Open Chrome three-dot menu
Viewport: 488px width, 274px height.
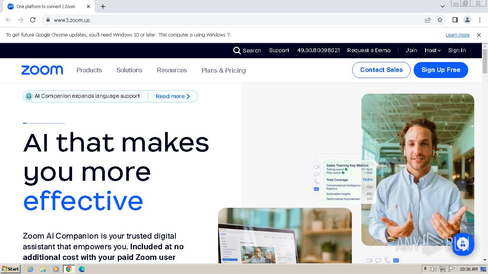[x=480, y=20]
